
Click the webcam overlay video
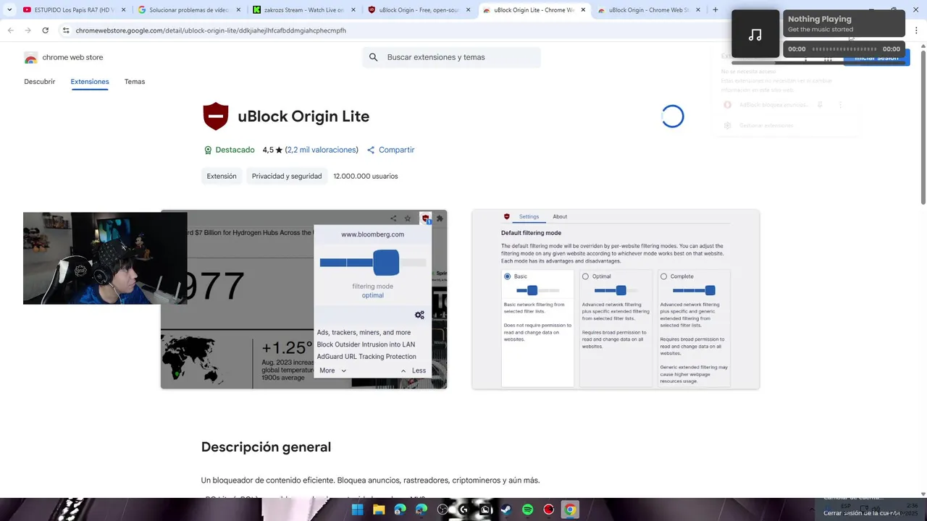(x=105, y=258)
